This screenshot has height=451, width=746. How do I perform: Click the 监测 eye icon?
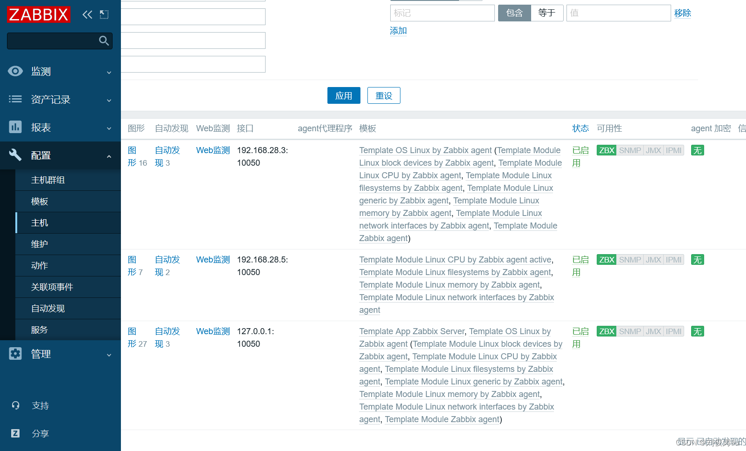coord(15,71)
